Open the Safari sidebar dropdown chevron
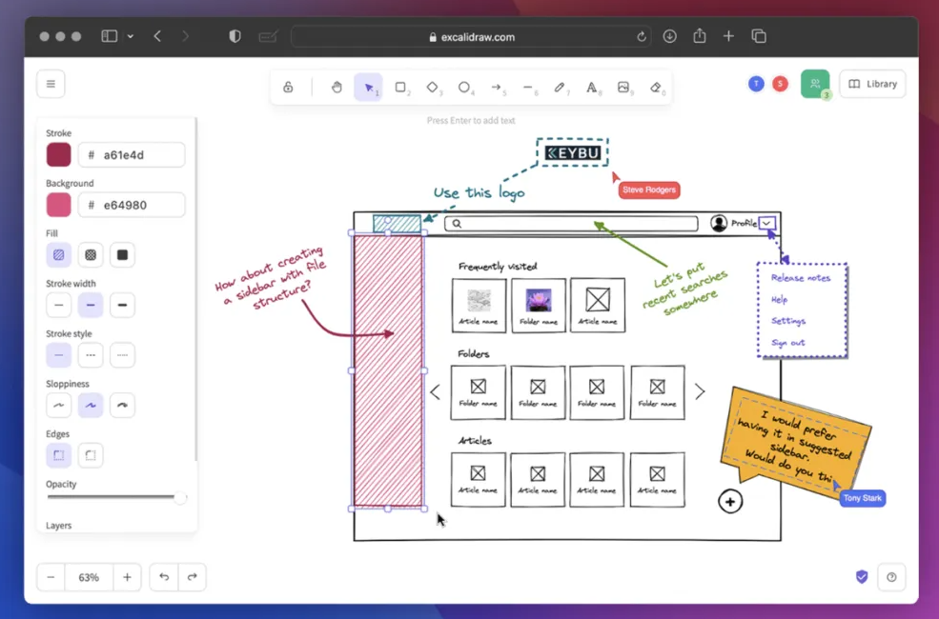The width and height of the screenshot is (939, 619). (x=130, y=36)
